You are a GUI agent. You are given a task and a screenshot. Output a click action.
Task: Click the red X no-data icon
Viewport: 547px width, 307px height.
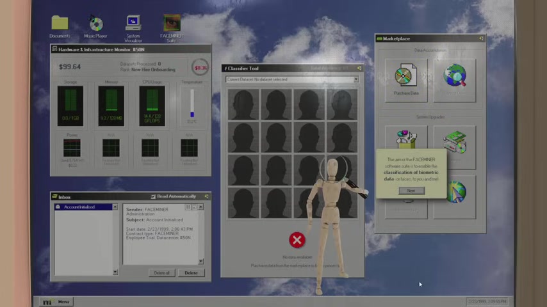[x=297, y=240]
